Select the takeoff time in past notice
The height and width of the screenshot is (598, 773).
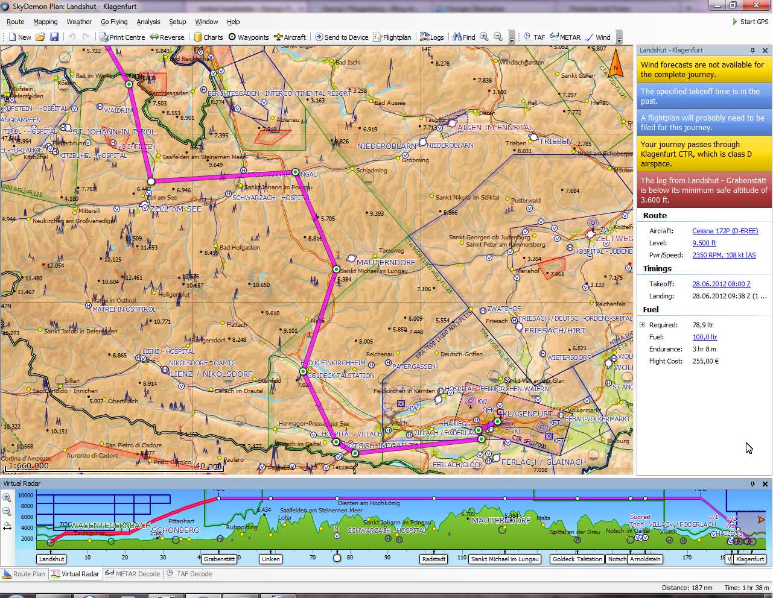[704, 96]
